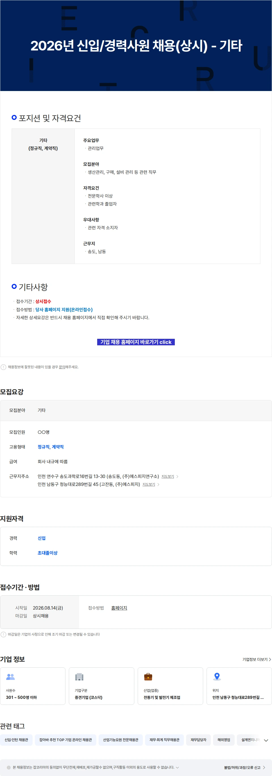Image resolution: width=272 pixels, height=776 pixels.
Task: Click the 문의 link in the notice
Action: click(x=62, y=367)
